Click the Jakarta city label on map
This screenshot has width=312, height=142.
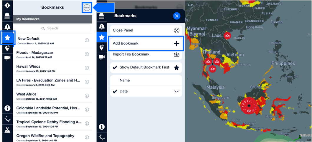pyautogui.click(x=237, y=120)
